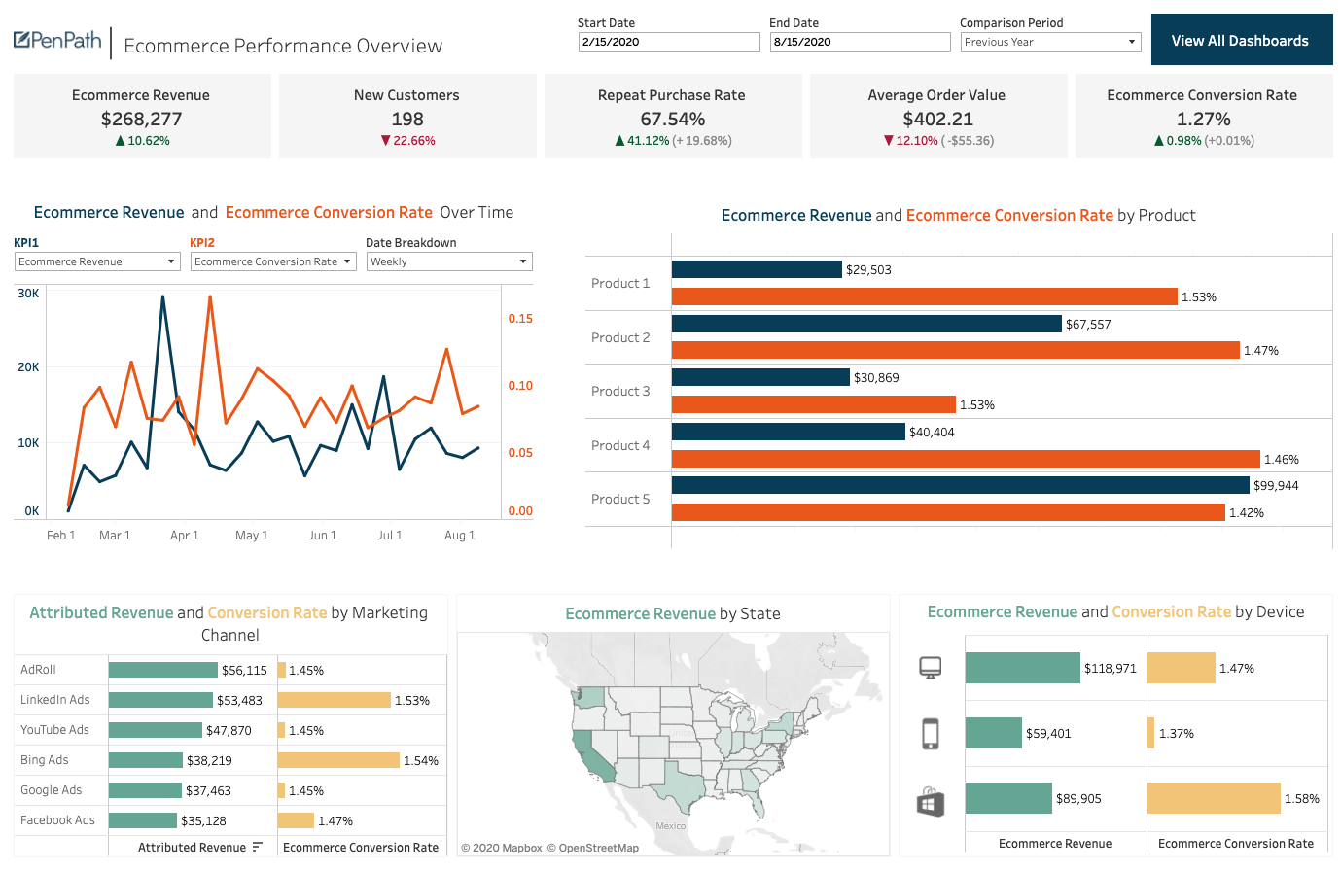Click the Ecommerce Revenue KPI card

[142, 117]
